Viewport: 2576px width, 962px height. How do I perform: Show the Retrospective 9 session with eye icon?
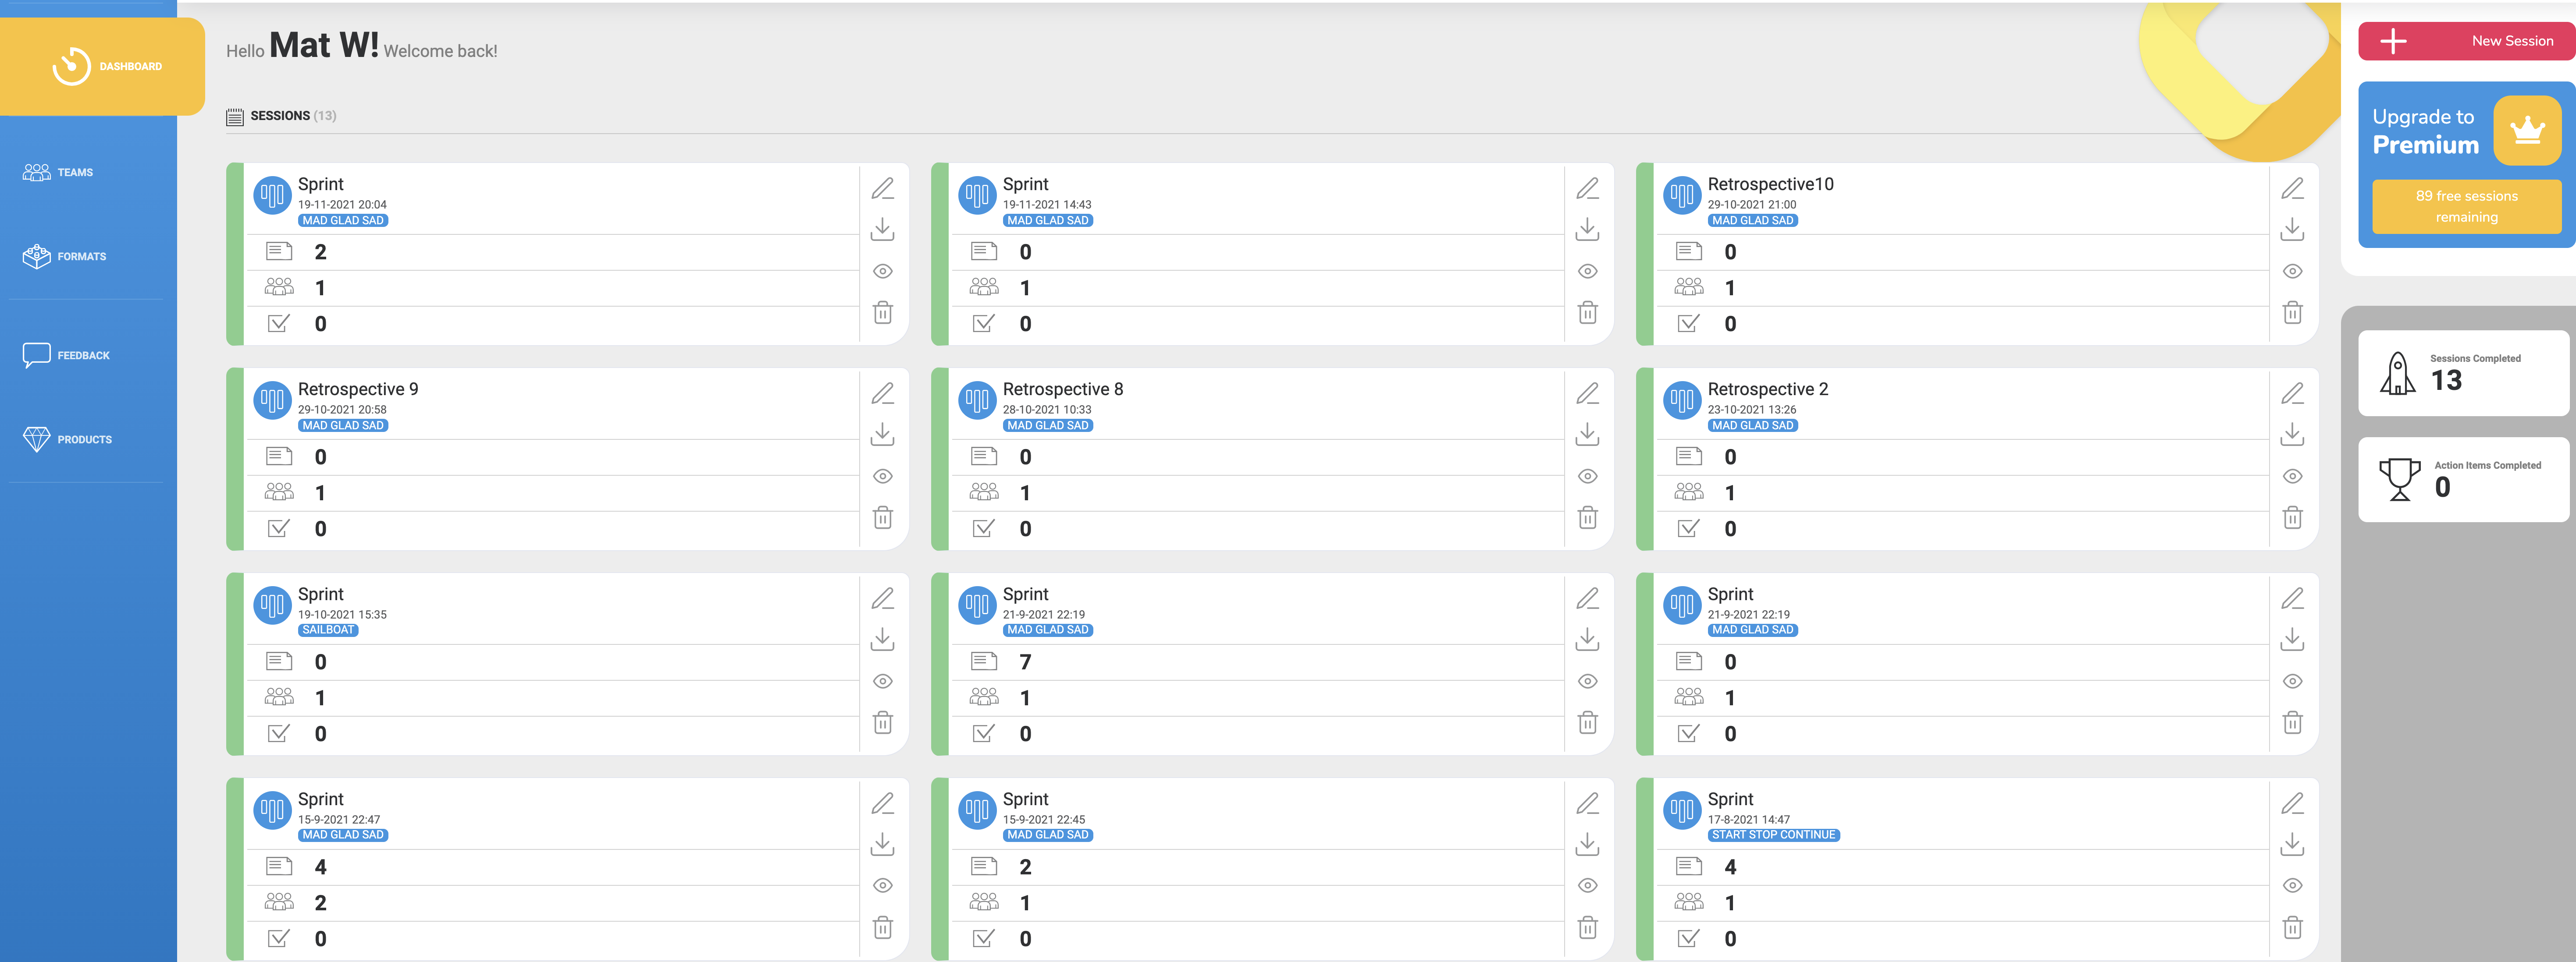tap(882, 477)
